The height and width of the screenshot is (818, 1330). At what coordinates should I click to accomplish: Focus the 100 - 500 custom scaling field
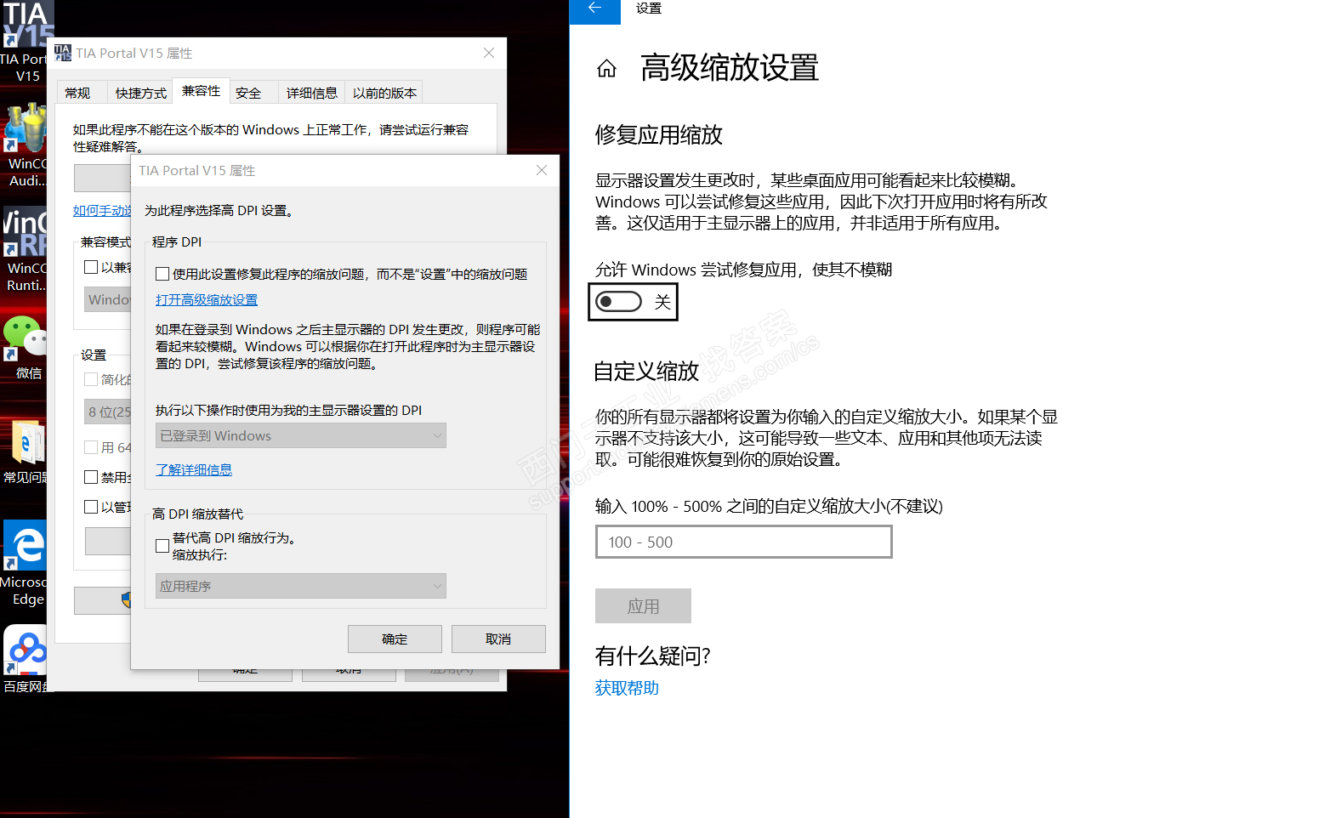coord(744,542)
